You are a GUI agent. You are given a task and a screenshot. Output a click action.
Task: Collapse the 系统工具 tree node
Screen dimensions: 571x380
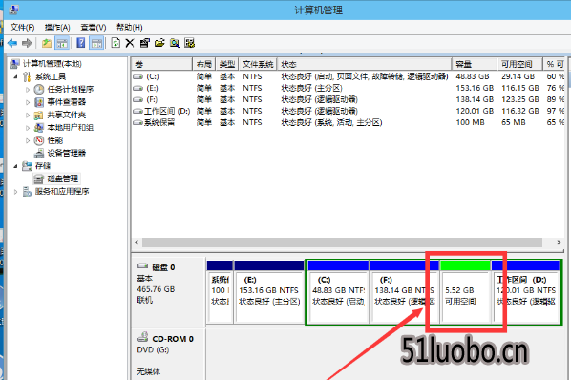coord(15,76)
